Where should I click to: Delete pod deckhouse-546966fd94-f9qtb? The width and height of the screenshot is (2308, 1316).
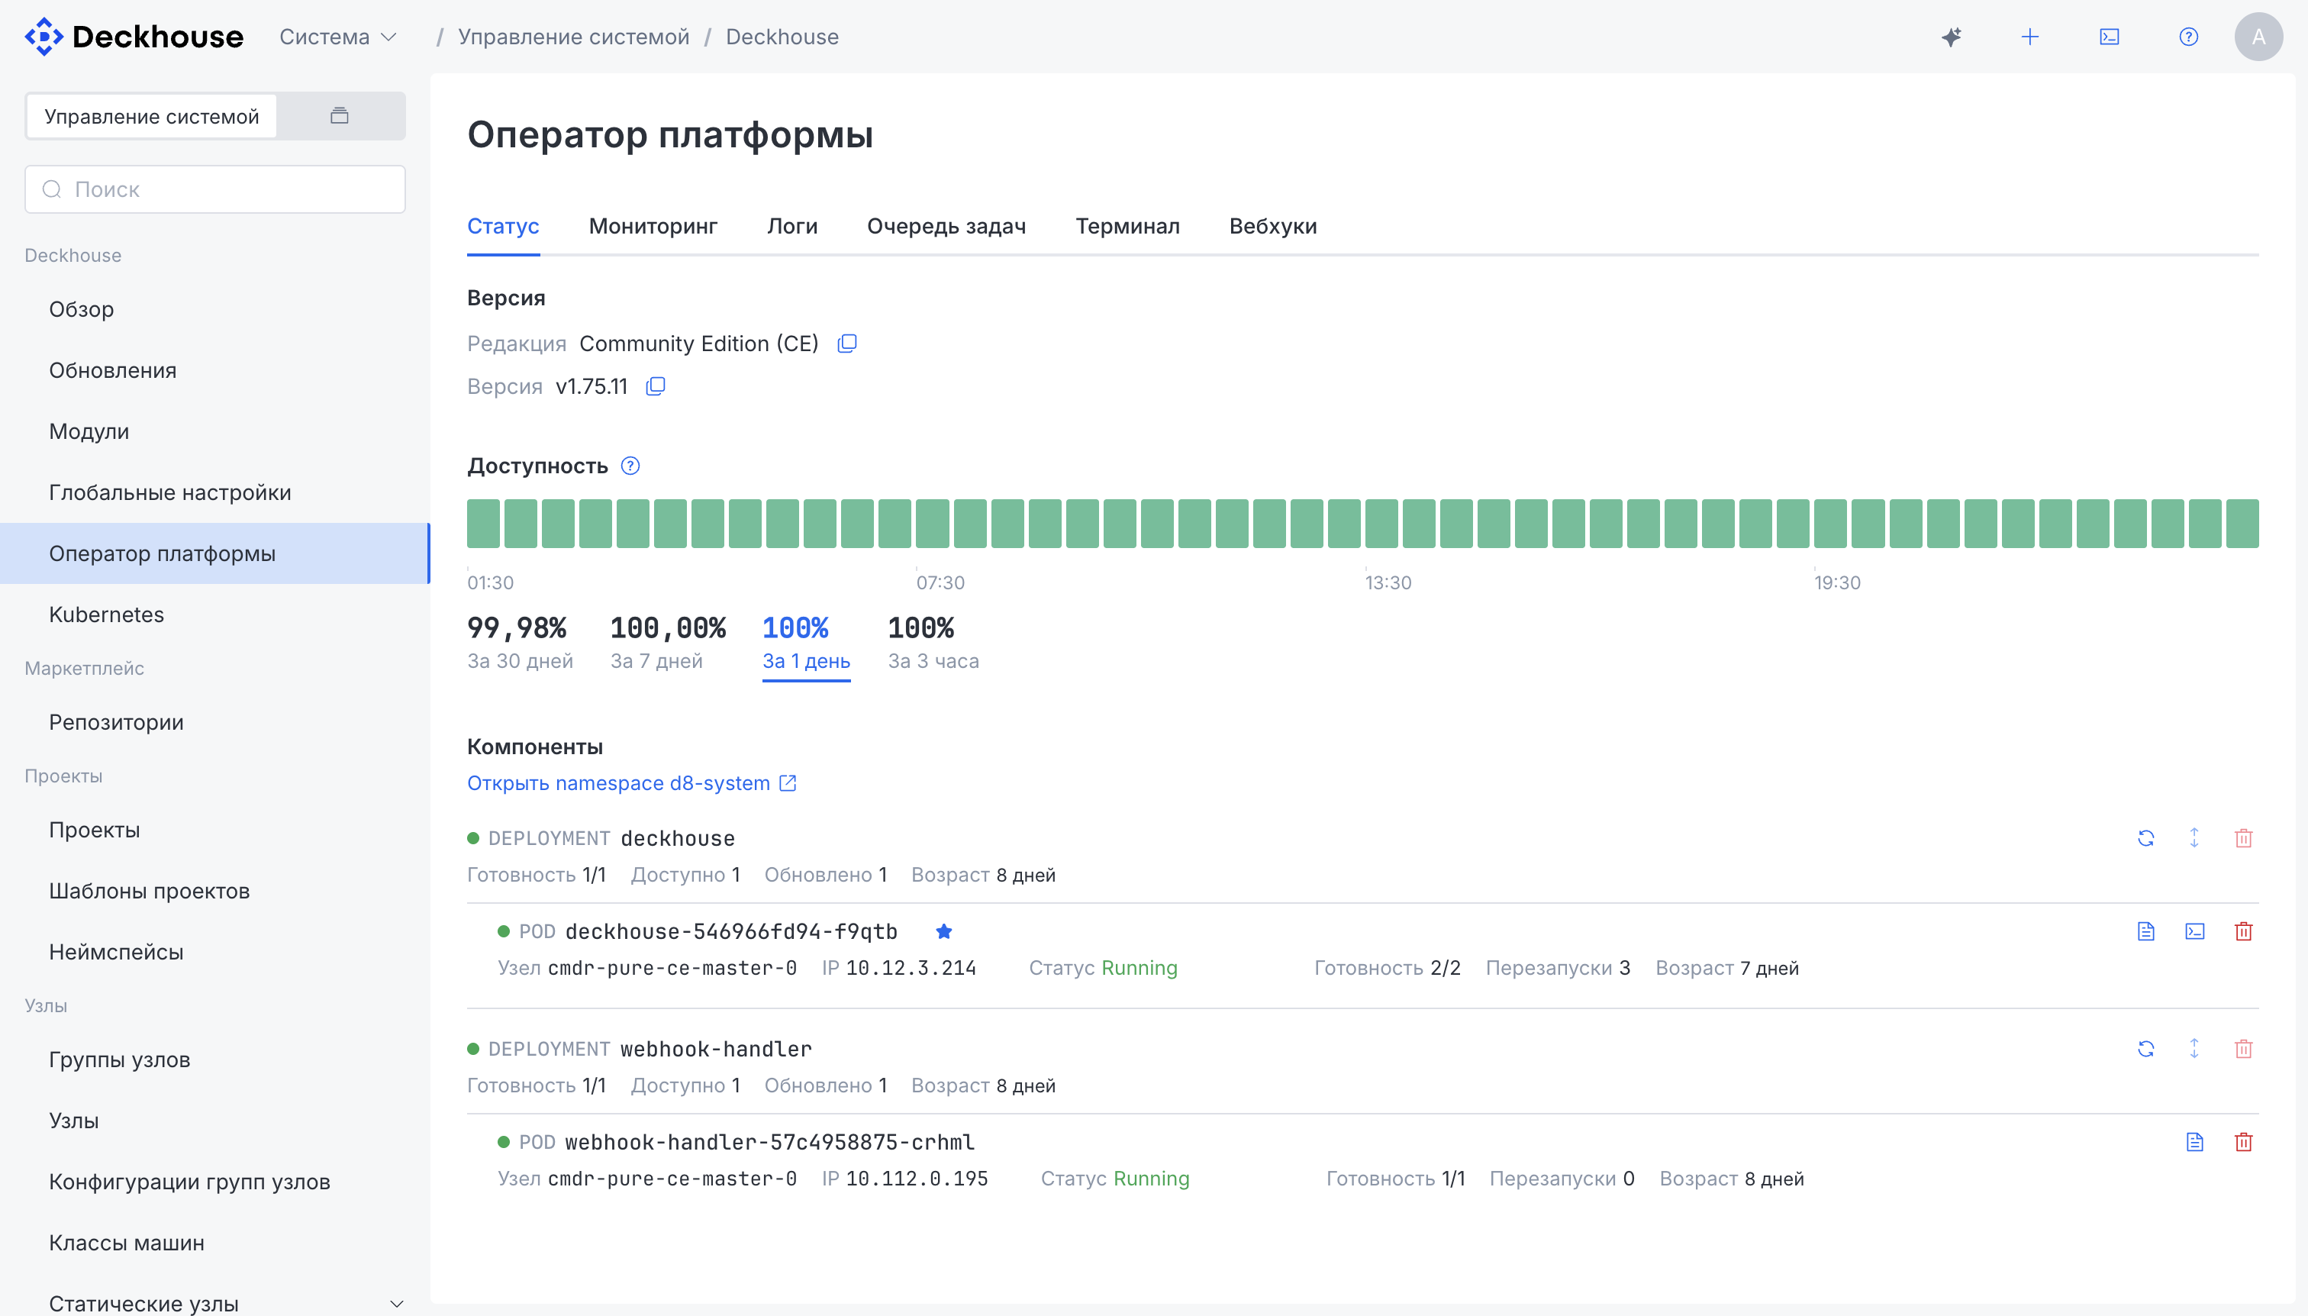pos(2243,931)
